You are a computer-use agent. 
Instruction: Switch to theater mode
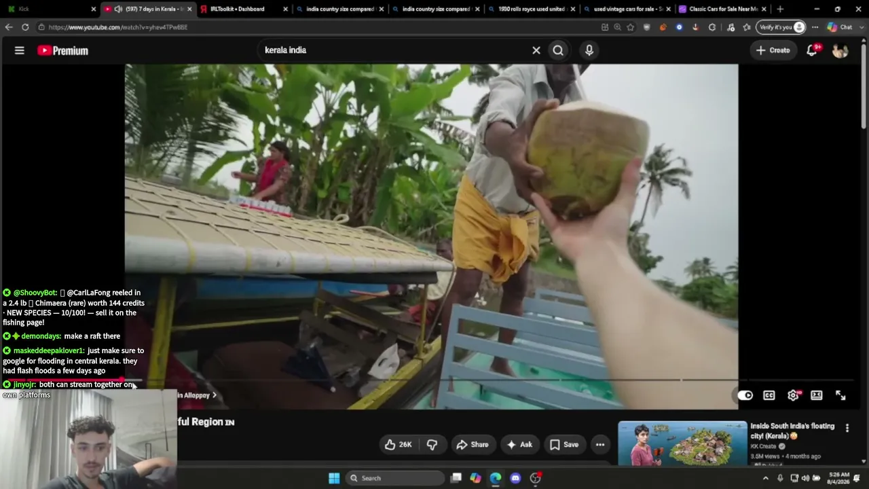click(817, 395)
